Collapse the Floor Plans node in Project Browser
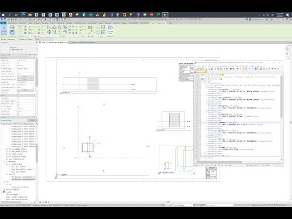 [x=7, y=164]
